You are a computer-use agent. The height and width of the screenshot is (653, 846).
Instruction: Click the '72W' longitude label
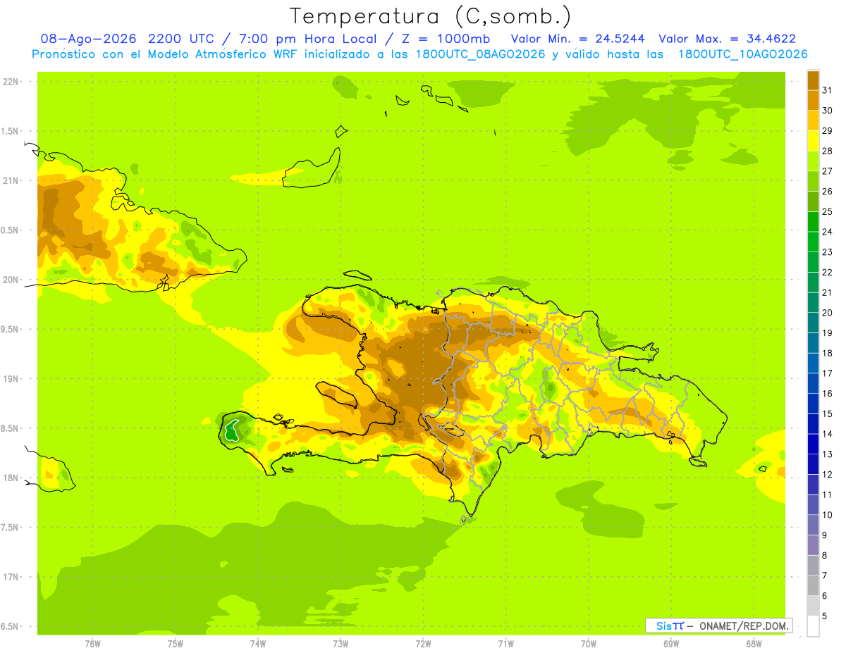[x=423, y=644]
